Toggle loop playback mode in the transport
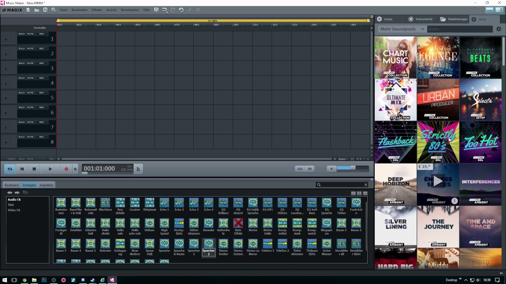The height and width of the screenshot is (284, 506). [10, 169]
